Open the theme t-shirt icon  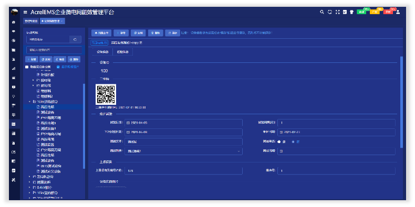coord(352,12)
